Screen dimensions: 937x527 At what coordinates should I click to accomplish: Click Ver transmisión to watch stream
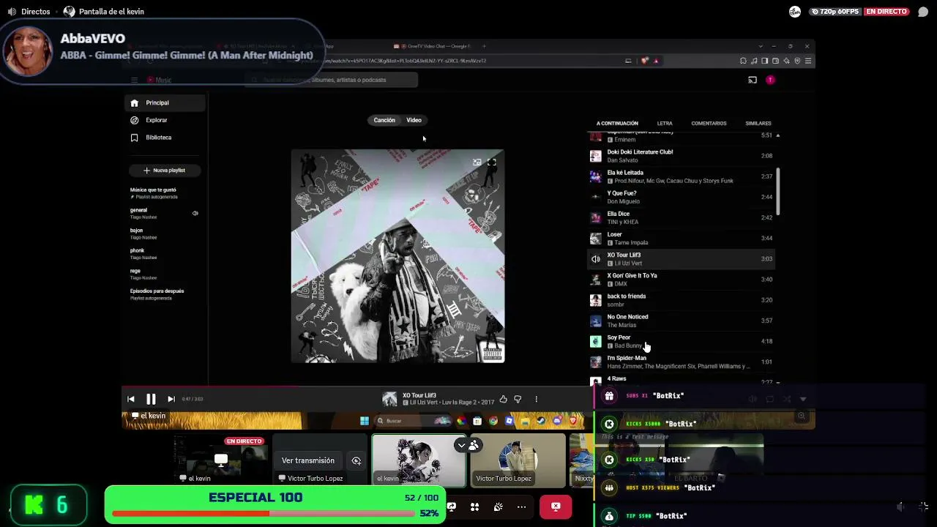click(x=308, y=460)
